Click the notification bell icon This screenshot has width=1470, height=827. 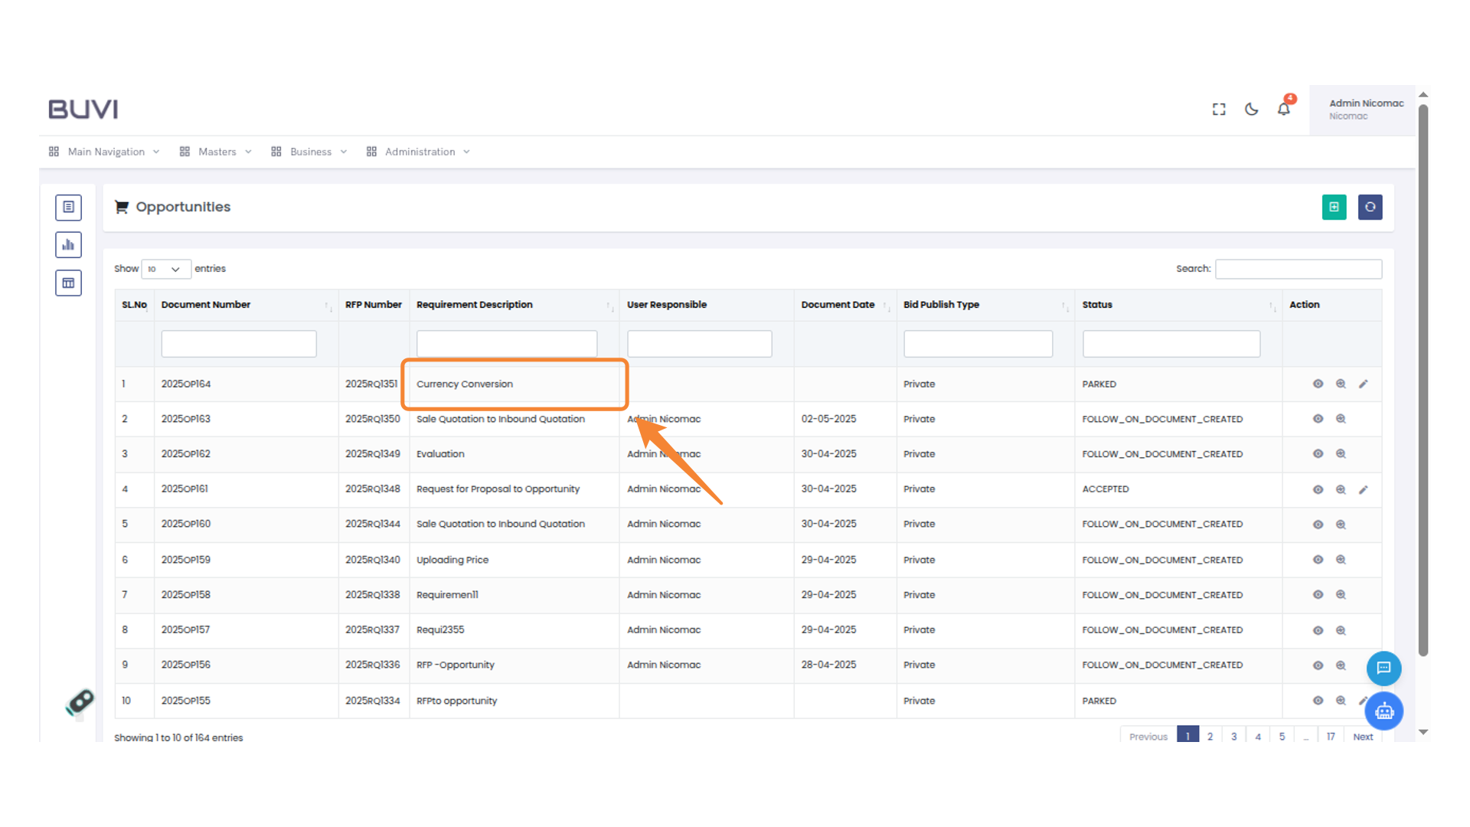coord(1284,110)
